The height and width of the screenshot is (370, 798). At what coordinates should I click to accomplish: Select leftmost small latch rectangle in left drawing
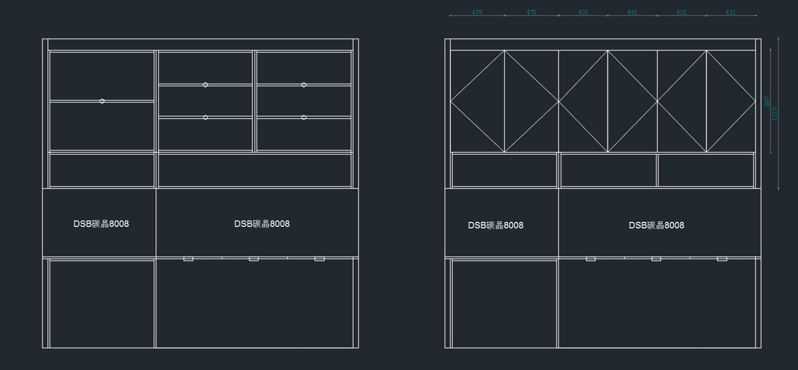[188, 258]
